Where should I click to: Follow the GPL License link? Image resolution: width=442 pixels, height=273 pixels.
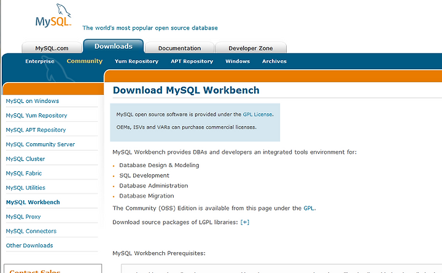258,114
